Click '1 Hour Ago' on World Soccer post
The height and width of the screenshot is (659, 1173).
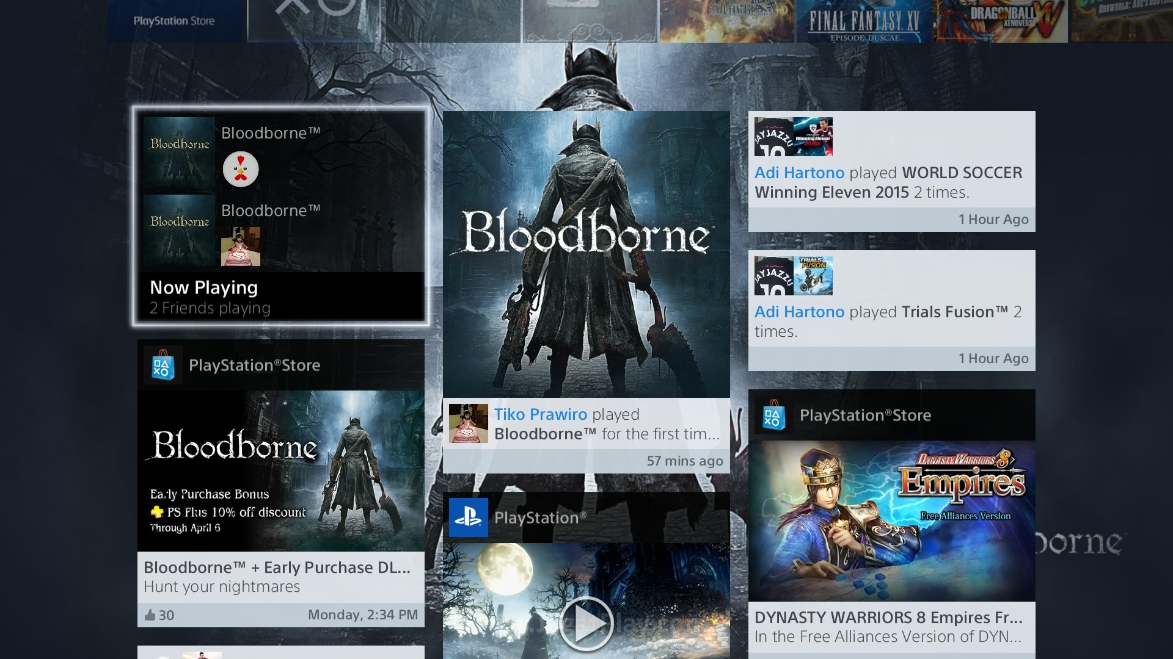pos(993,220)
